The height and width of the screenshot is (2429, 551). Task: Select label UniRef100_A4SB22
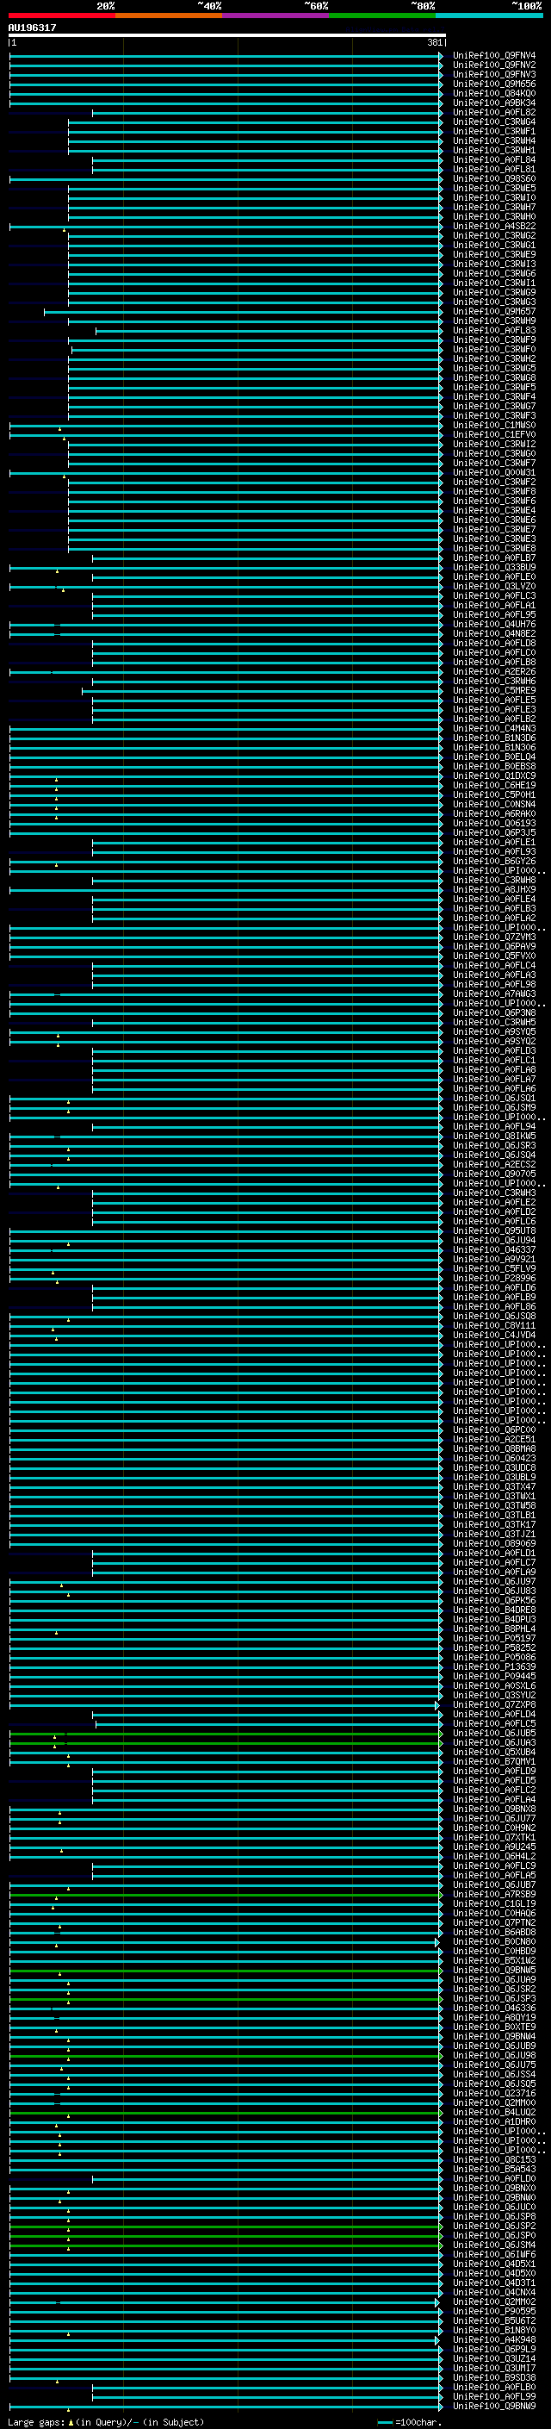click(493, 227)
